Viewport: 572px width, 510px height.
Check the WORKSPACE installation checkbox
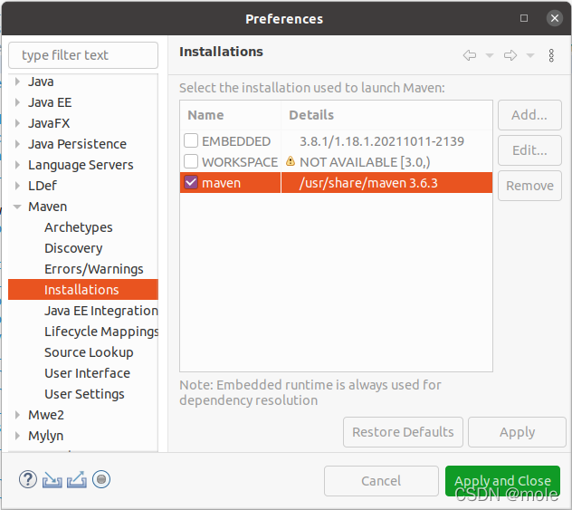191,161
